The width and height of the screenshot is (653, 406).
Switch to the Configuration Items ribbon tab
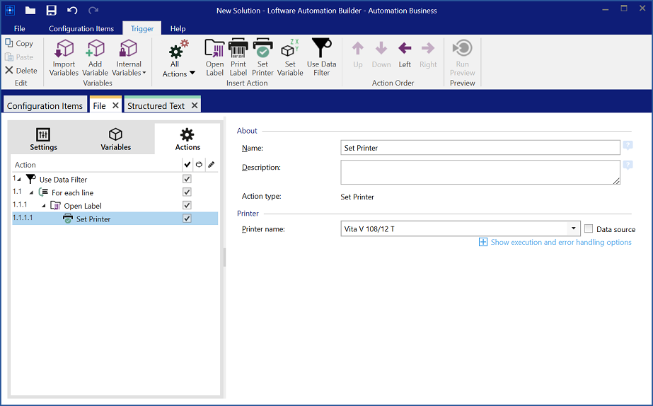(81, 29)
